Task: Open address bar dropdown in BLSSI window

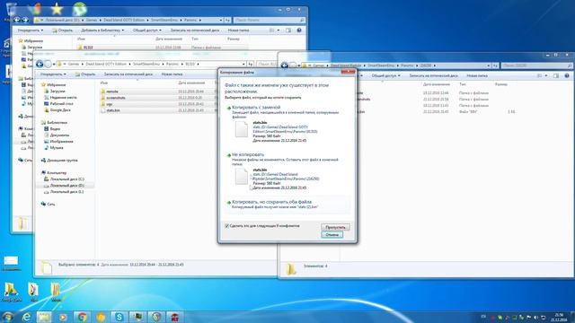Action: pyautogui.click(x=243, y=64)
